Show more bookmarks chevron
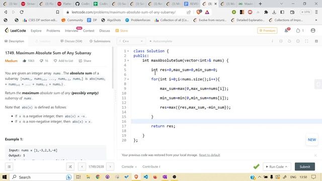 pos(316,20)
